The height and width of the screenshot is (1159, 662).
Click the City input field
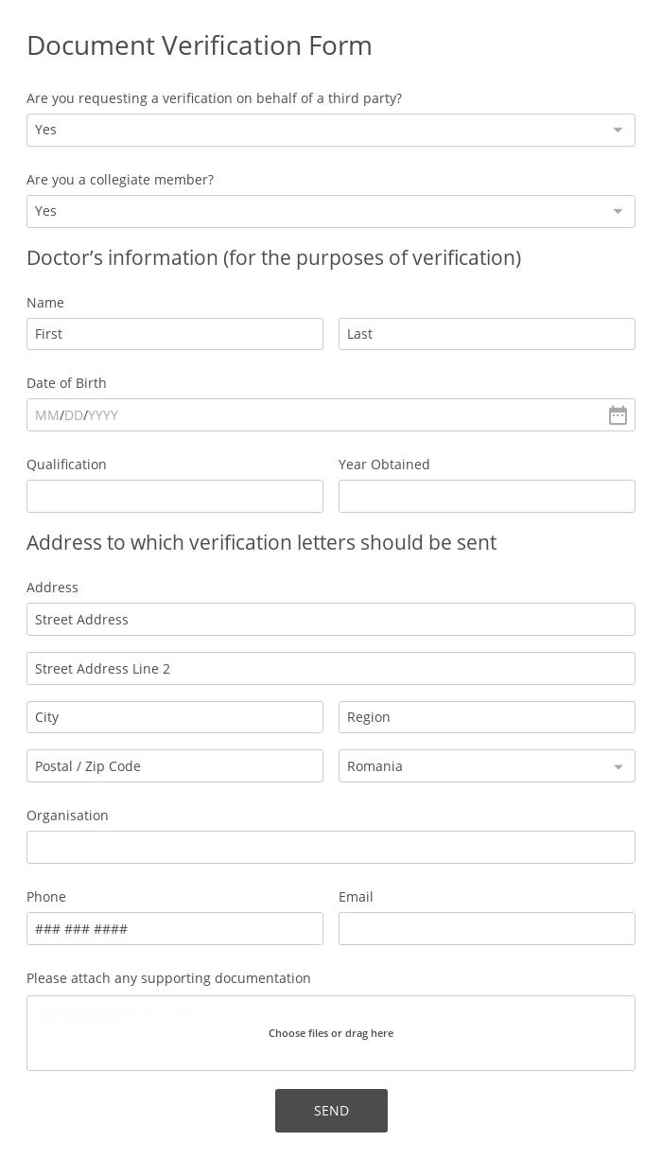[175, 716]
